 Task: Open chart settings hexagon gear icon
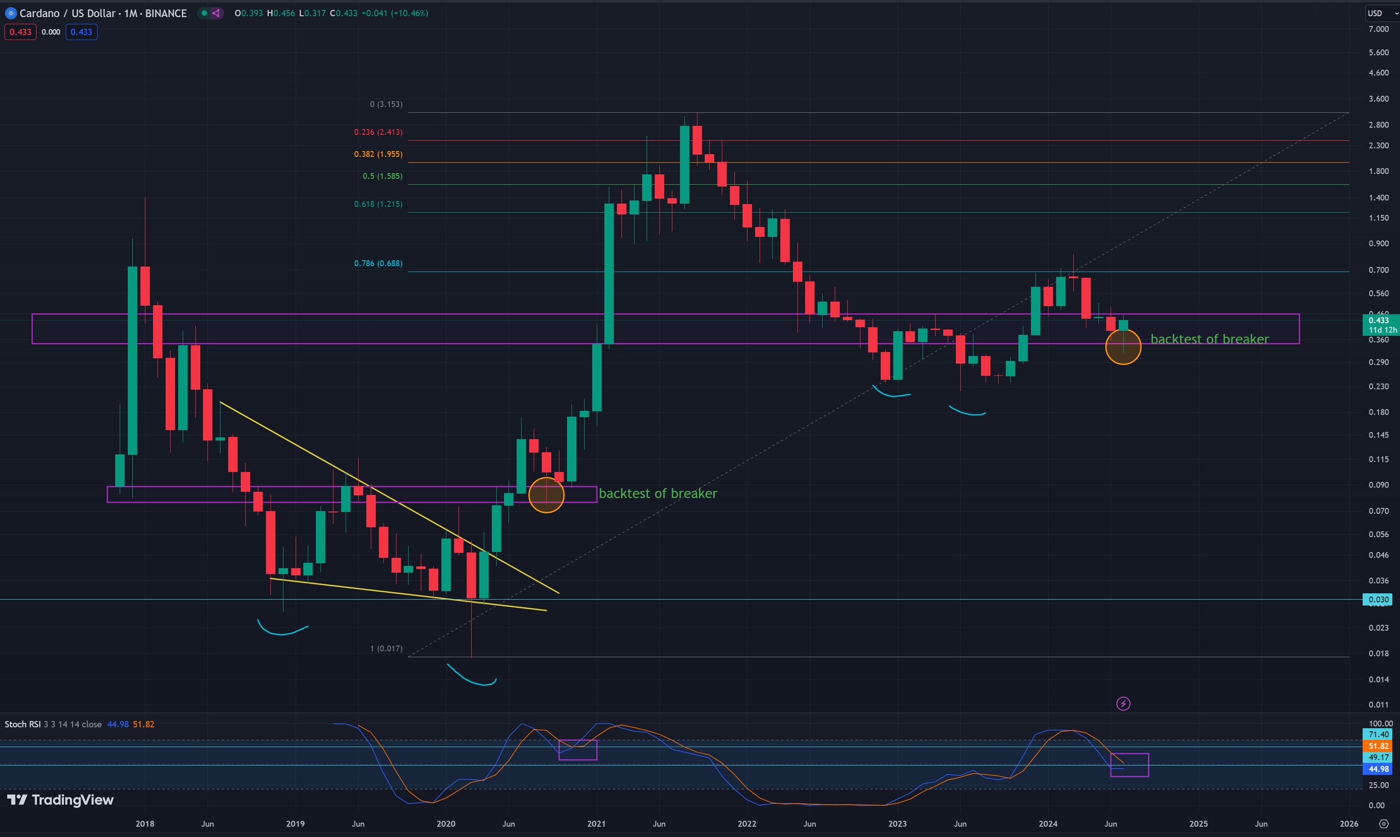(1383, 824)
